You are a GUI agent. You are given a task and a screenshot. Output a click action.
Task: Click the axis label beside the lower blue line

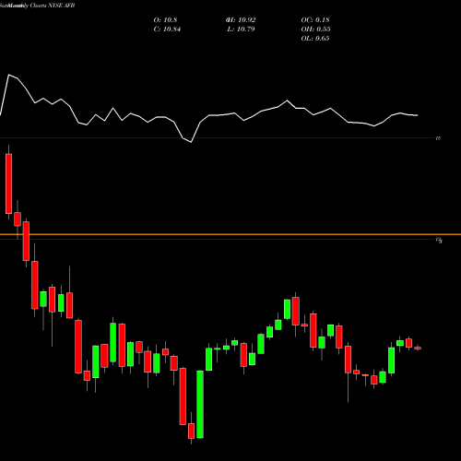tap(440, 240)
